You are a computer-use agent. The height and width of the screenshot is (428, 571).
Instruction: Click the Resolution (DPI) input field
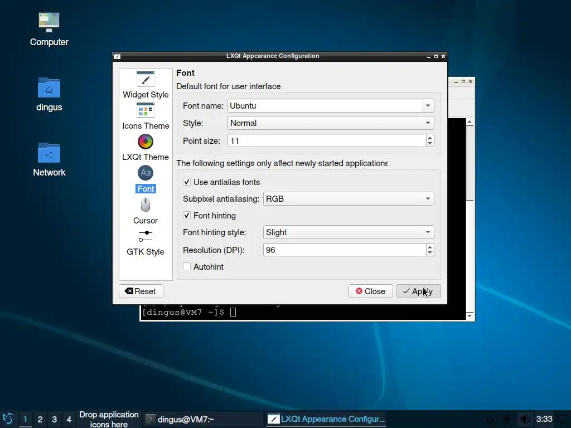(345, 250)
